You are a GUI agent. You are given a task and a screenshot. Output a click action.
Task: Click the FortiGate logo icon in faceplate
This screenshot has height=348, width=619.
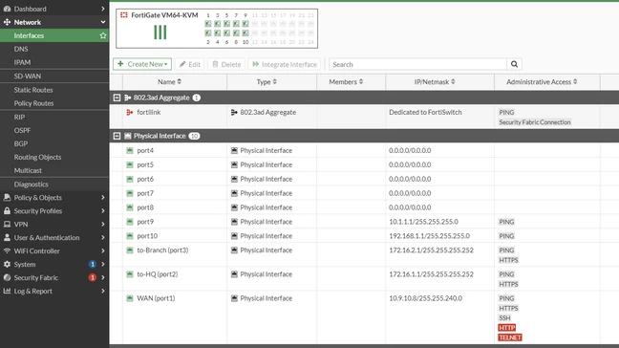point(124,15)
